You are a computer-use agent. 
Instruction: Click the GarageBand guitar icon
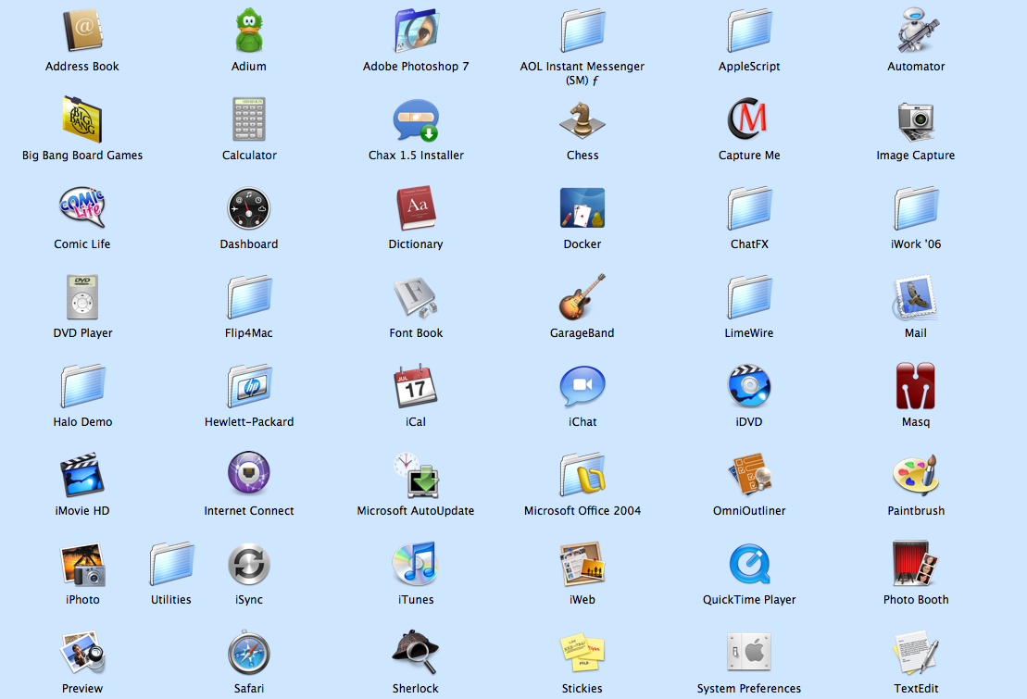(x=582, y=297)
